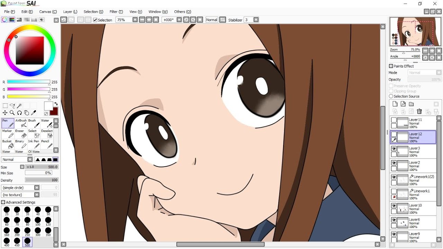This screenshot has width=443, height=249.
Task: Show the hidden Linework1 layer
Action: coord(394,191)
